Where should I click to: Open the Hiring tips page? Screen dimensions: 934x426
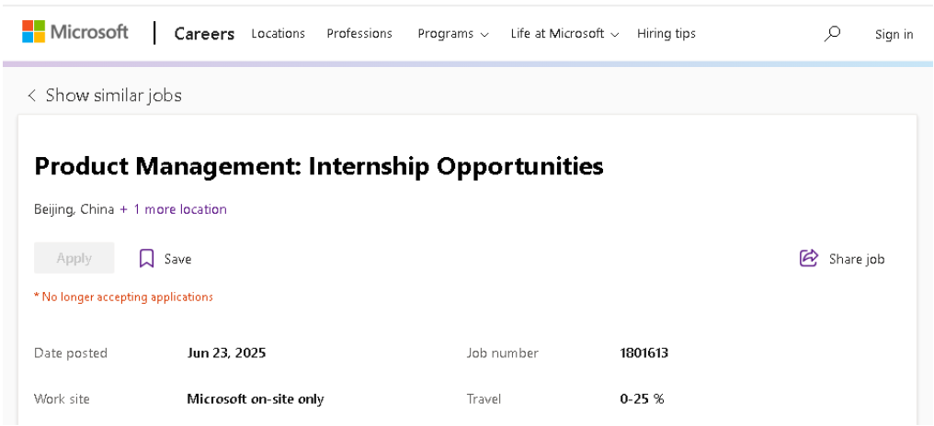pyautogui.click(x=666, y=34)
